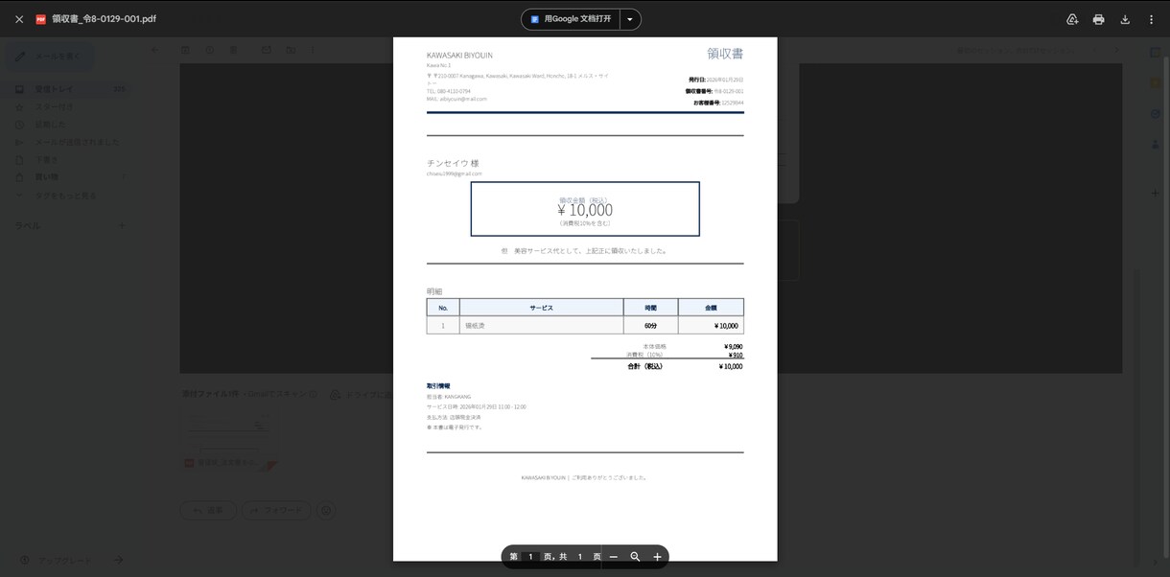The height and width of the screenshot is (577, 1170).
Task: Click the TEL: 080-4110-0794 line
Action: tap(449, 91)
